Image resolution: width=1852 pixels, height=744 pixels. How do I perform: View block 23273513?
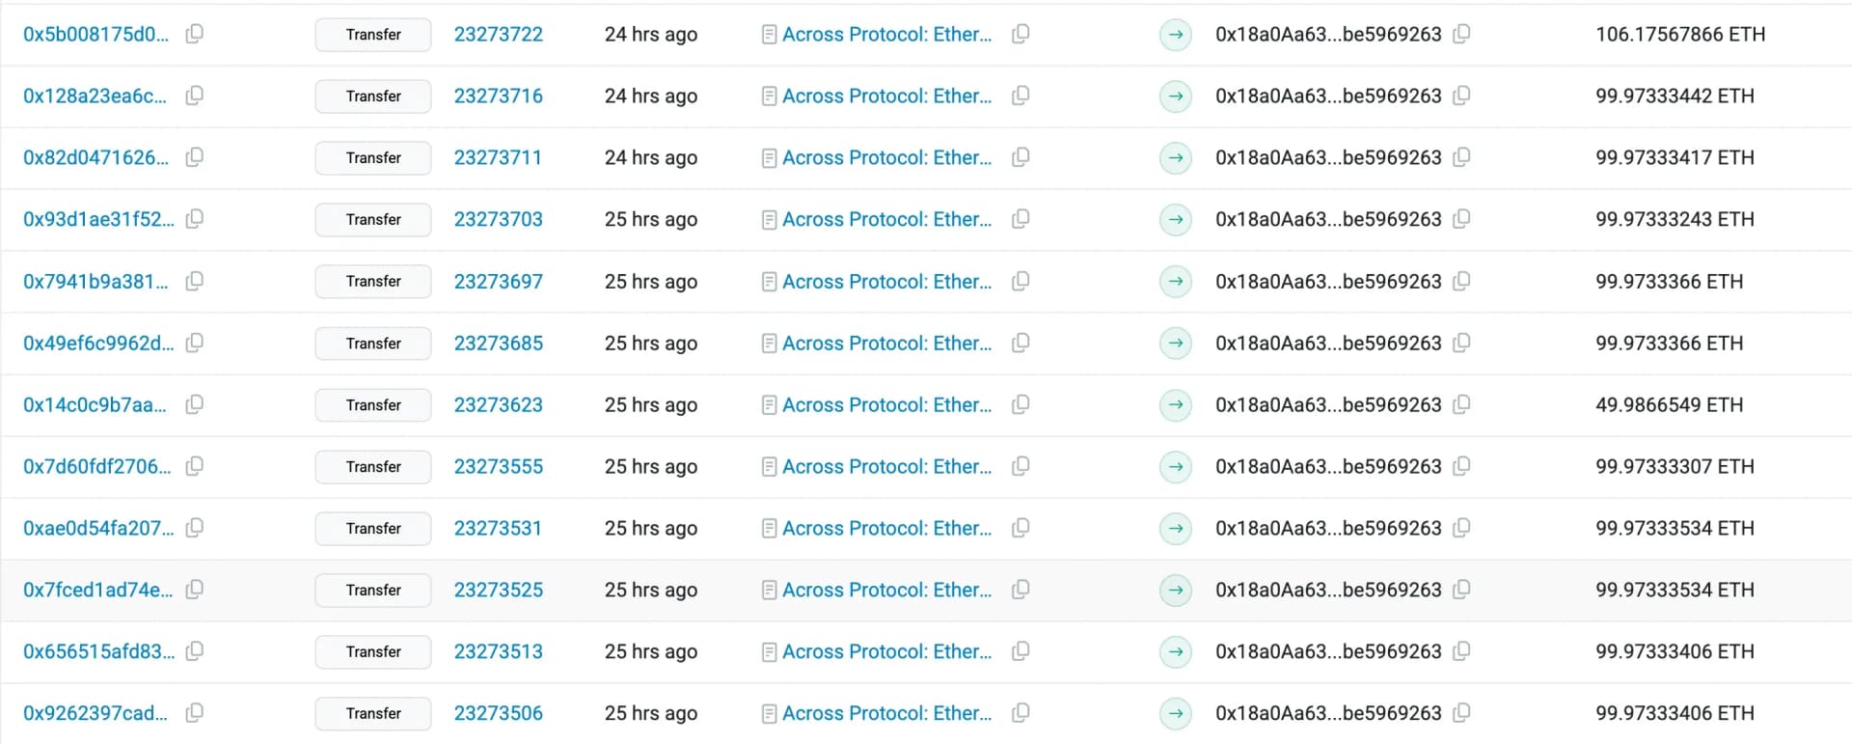click(499, 652)
